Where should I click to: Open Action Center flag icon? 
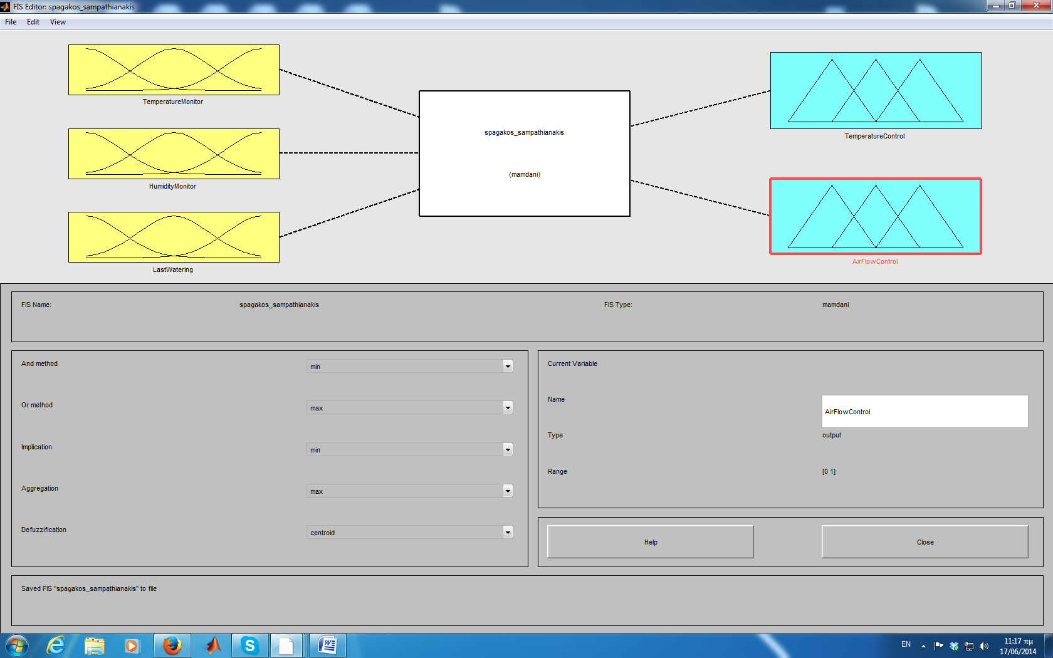[x=938, y=646]
